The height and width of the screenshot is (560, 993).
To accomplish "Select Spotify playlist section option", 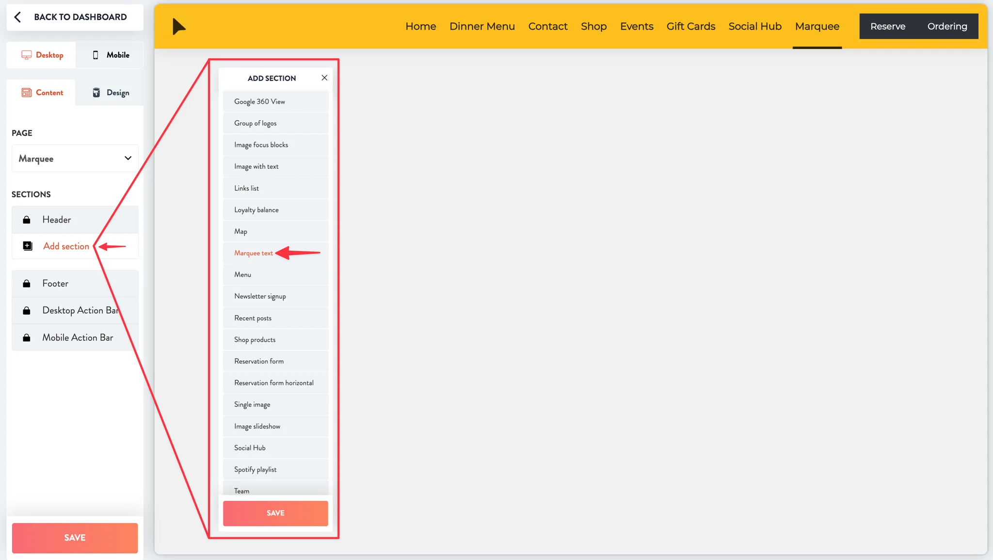I will click(x=275, y=469).
